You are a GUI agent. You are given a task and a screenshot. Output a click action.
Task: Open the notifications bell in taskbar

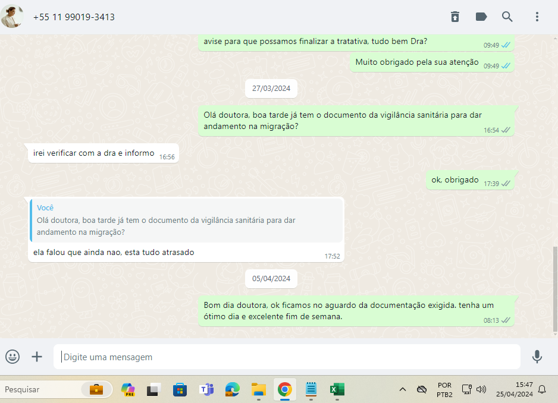pos(542,389)
